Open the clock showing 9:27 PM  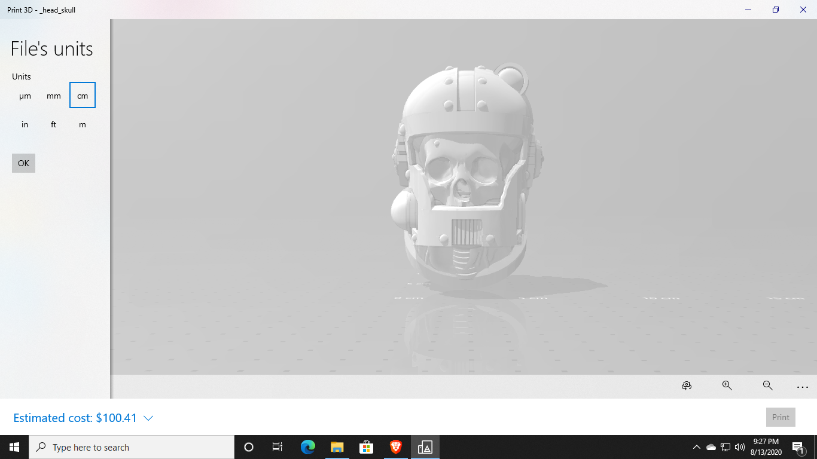[x=766, y=447]
